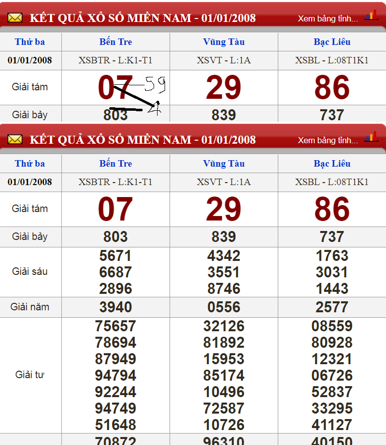This screenshot has width=386, height=445.
Task: Click Giải tư number 78694
Action: pos(115,343)
